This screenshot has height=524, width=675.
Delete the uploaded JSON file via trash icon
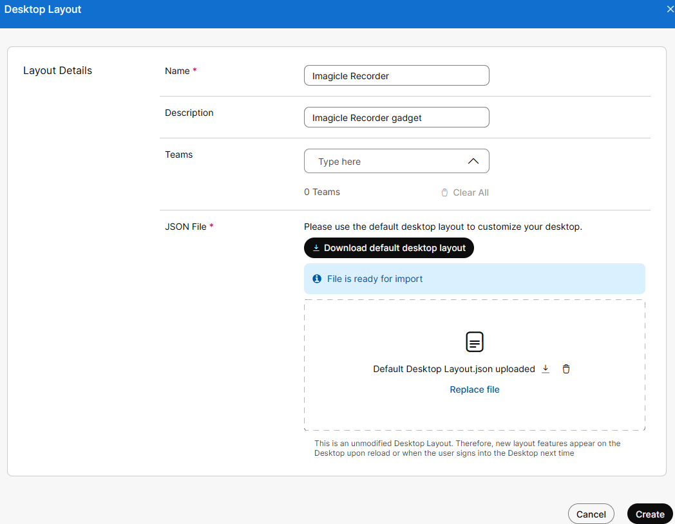[566, 369]
